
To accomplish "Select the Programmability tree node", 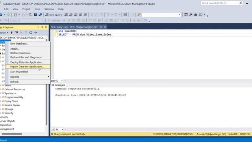I will (14, 97).
